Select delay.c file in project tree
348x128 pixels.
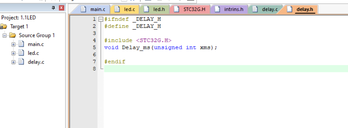pyautogui.click(x=36, y=62)
